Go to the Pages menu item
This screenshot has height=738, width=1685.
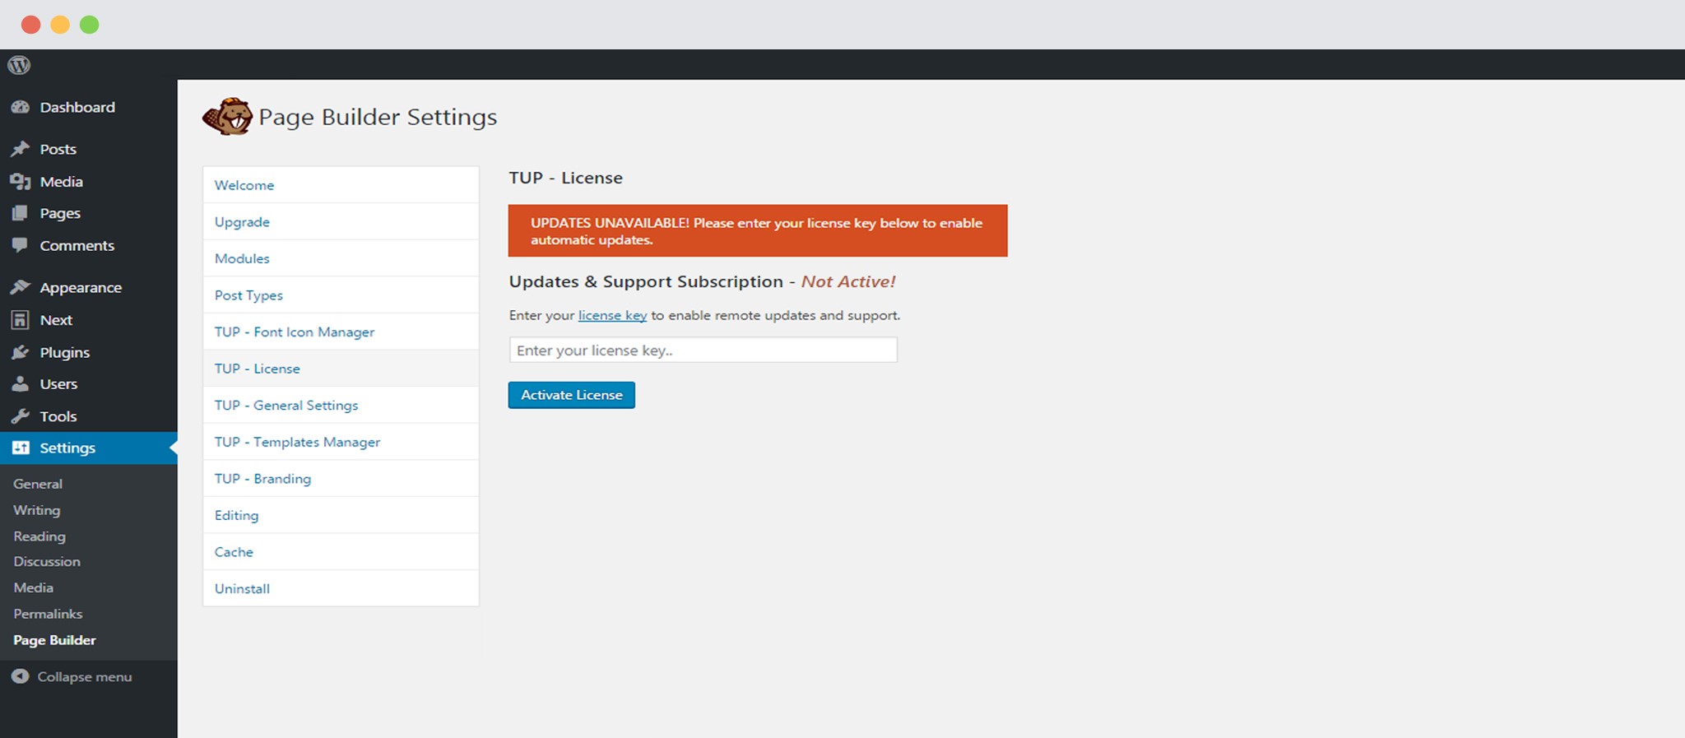60,213
